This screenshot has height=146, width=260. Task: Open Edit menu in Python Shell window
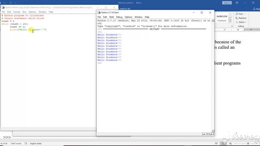coord(105,17)
